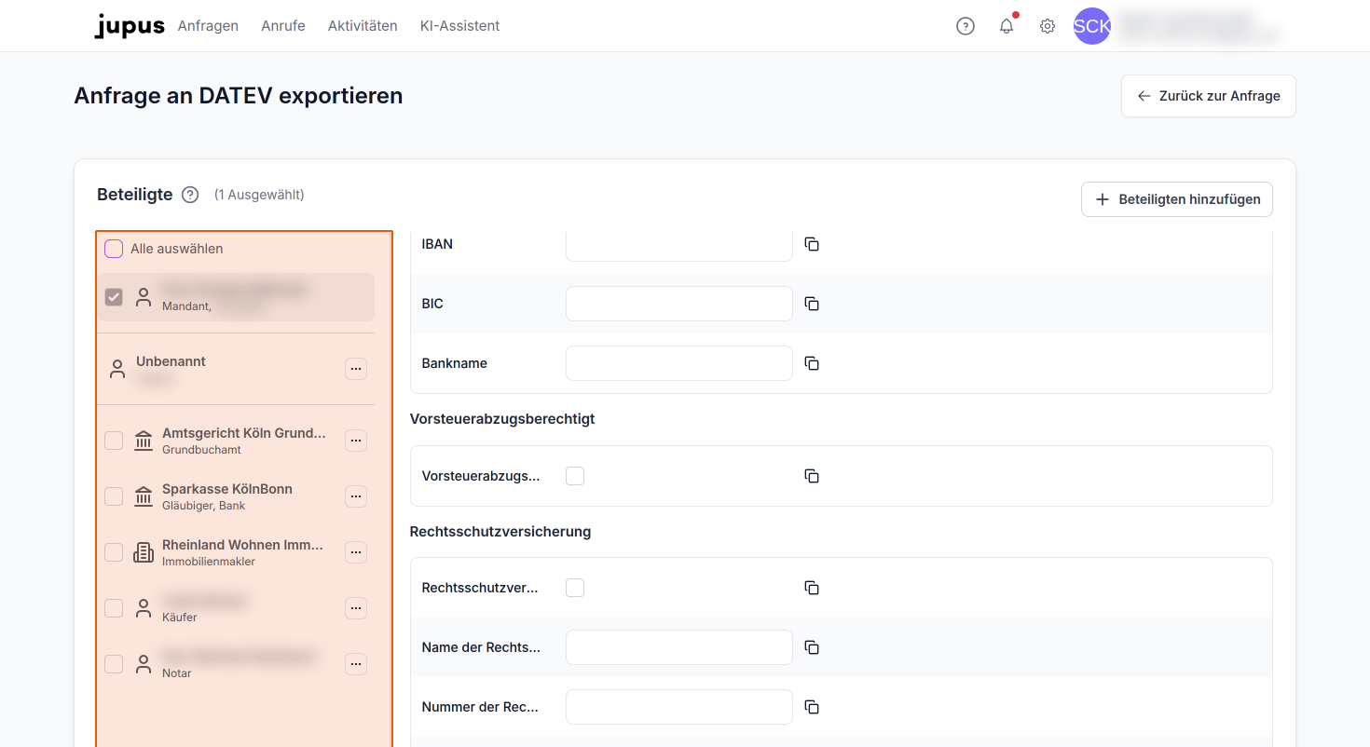Click the help icon beside Beteiligte
This screenshot has width=1370, height=747.
(190, 195)
